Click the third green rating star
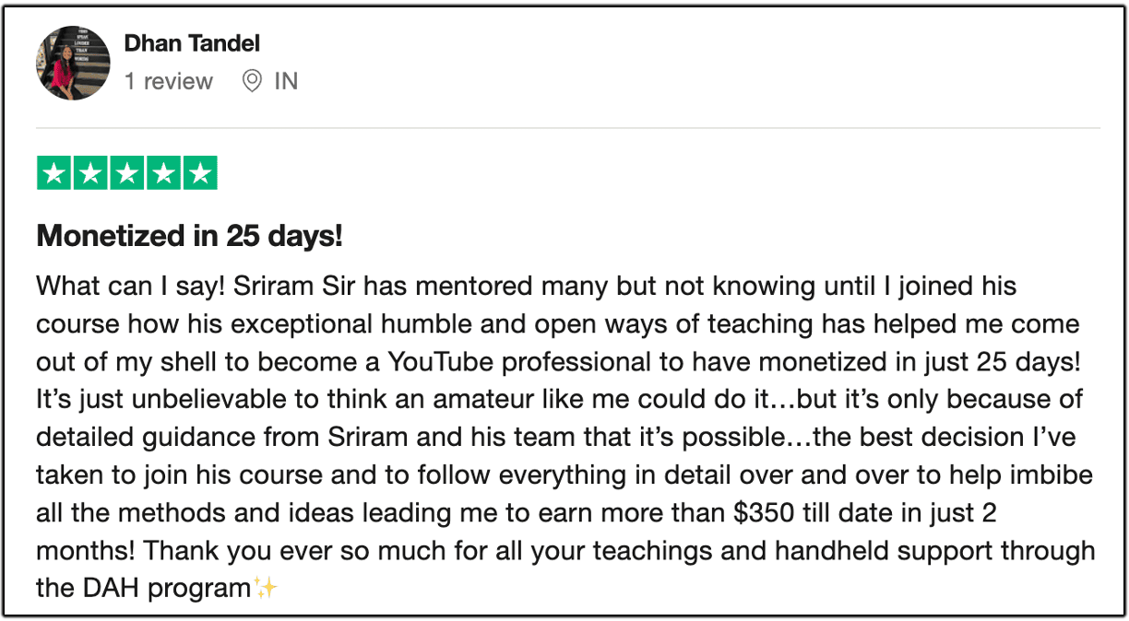Viewport: 1129px width, 621px height. 127,173
